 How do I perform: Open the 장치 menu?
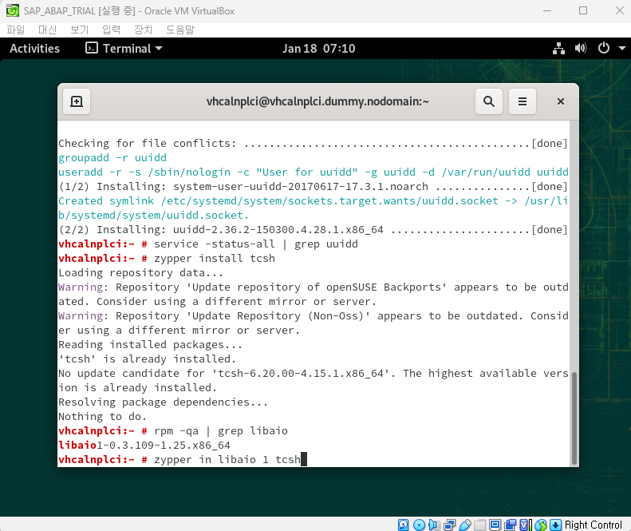point(143,30)
